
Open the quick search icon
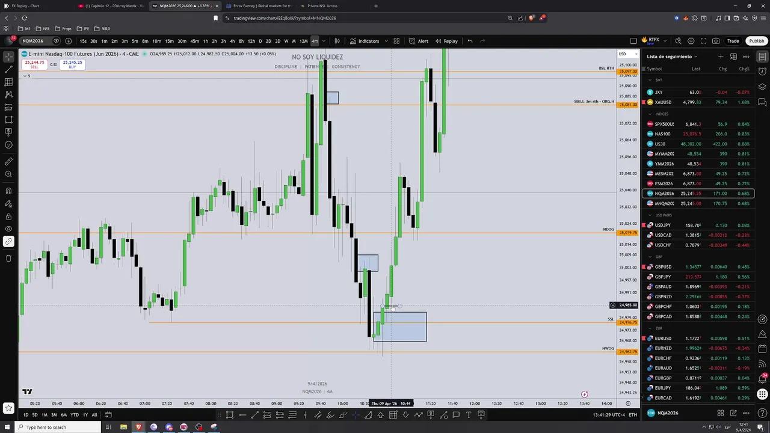678,41
